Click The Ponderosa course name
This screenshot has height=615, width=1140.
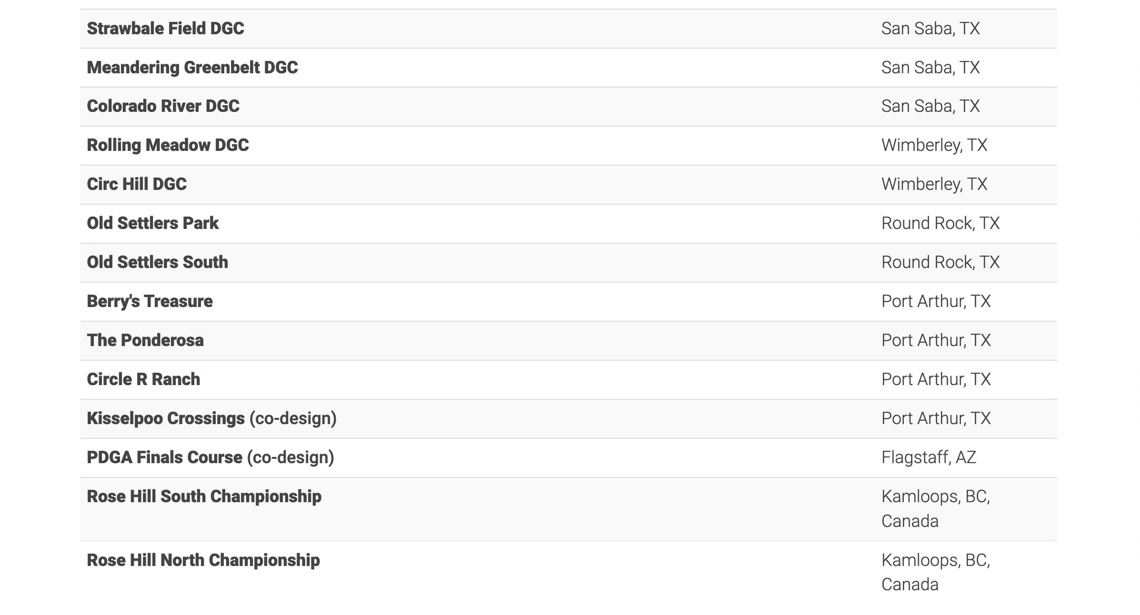tap(145, 340)
